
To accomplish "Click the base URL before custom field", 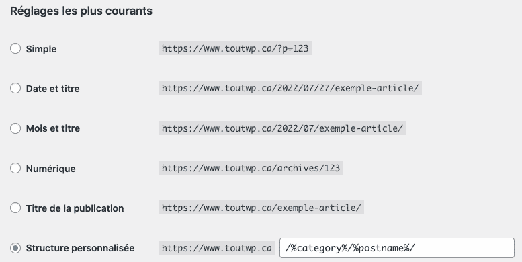I will [x=217, y=248].
